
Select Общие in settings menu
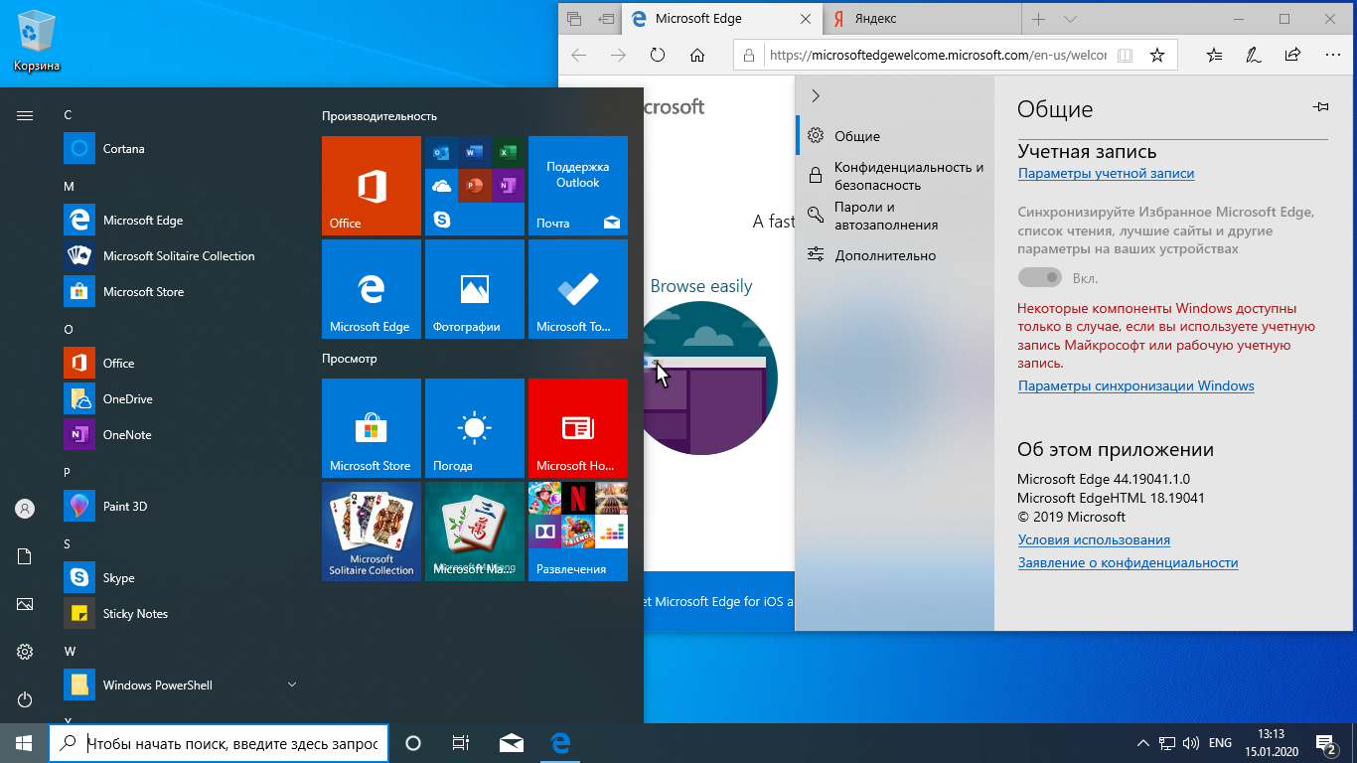coord(894,136)
